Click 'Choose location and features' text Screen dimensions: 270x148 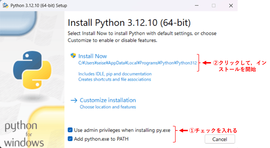click(x=108, y=107)
